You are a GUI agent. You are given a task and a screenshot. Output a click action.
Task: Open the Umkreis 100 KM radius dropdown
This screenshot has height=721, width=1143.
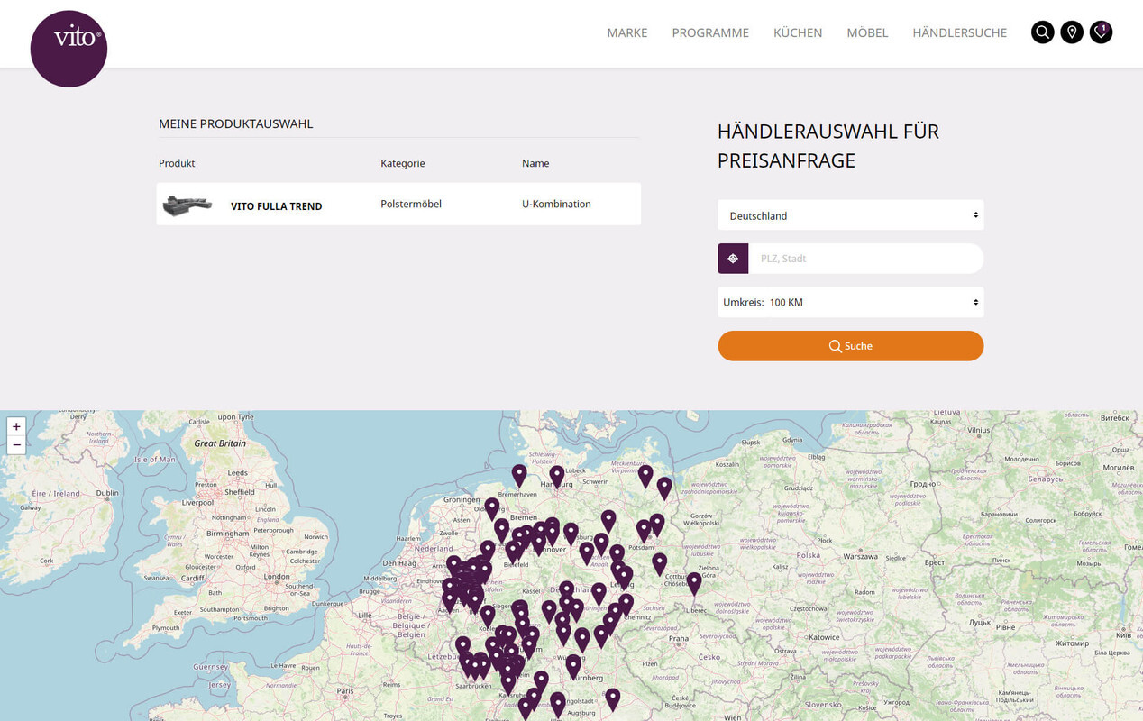tap(850, 302)
